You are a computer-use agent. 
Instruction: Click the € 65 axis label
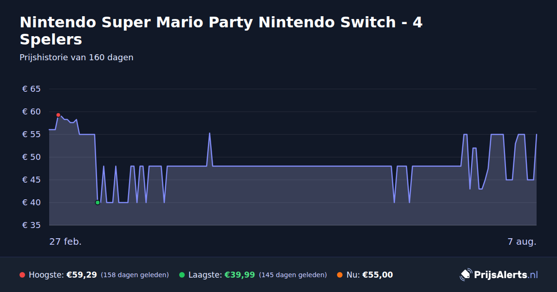pos(32,89)
